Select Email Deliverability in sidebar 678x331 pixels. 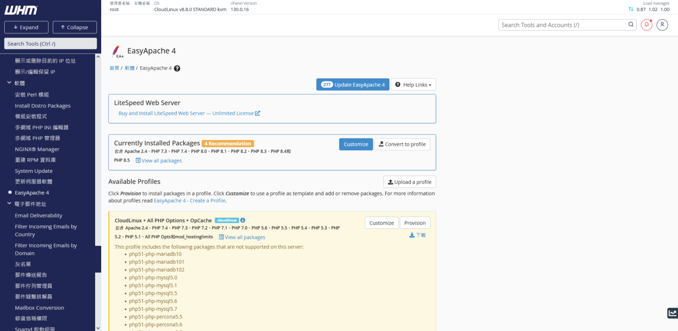(x=39, y=216)
